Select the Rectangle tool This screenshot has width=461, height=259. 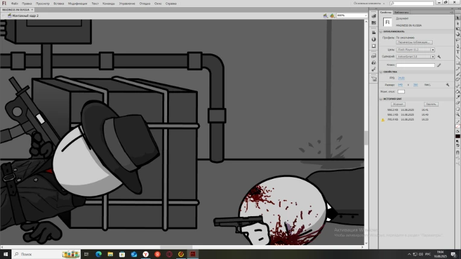point(458,63)
